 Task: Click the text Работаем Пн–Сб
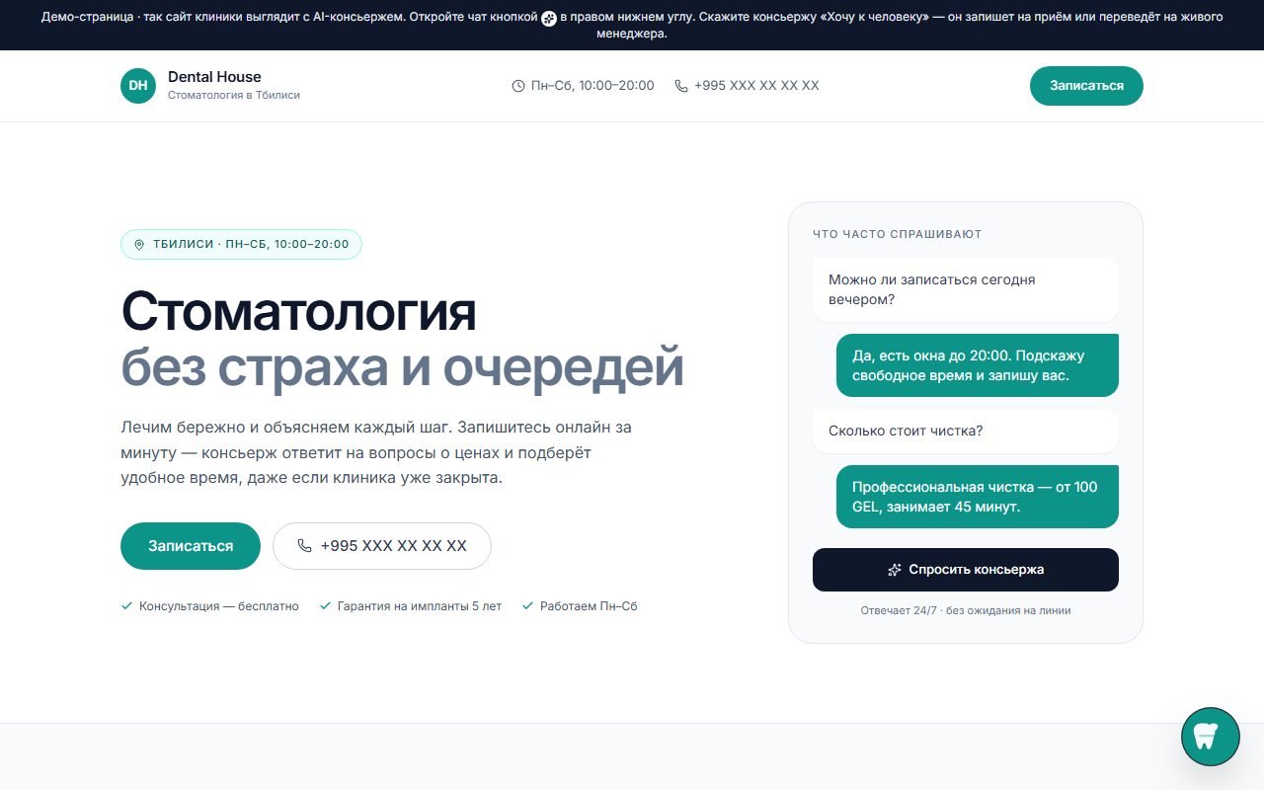(x=589, y=606)
